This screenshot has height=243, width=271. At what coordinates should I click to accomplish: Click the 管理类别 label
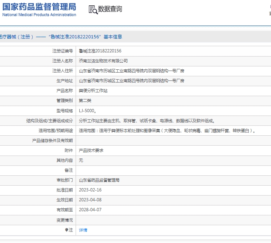(x=64, y=100)
